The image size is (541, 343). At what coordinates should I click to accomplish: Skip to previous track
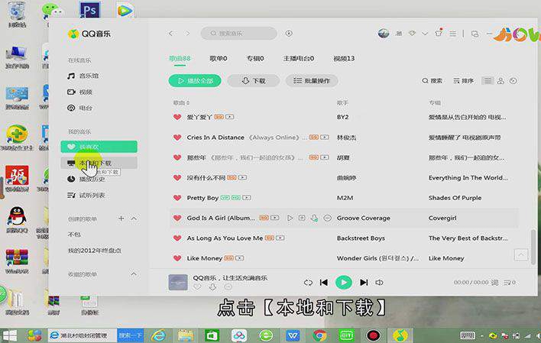click(324, 283)
